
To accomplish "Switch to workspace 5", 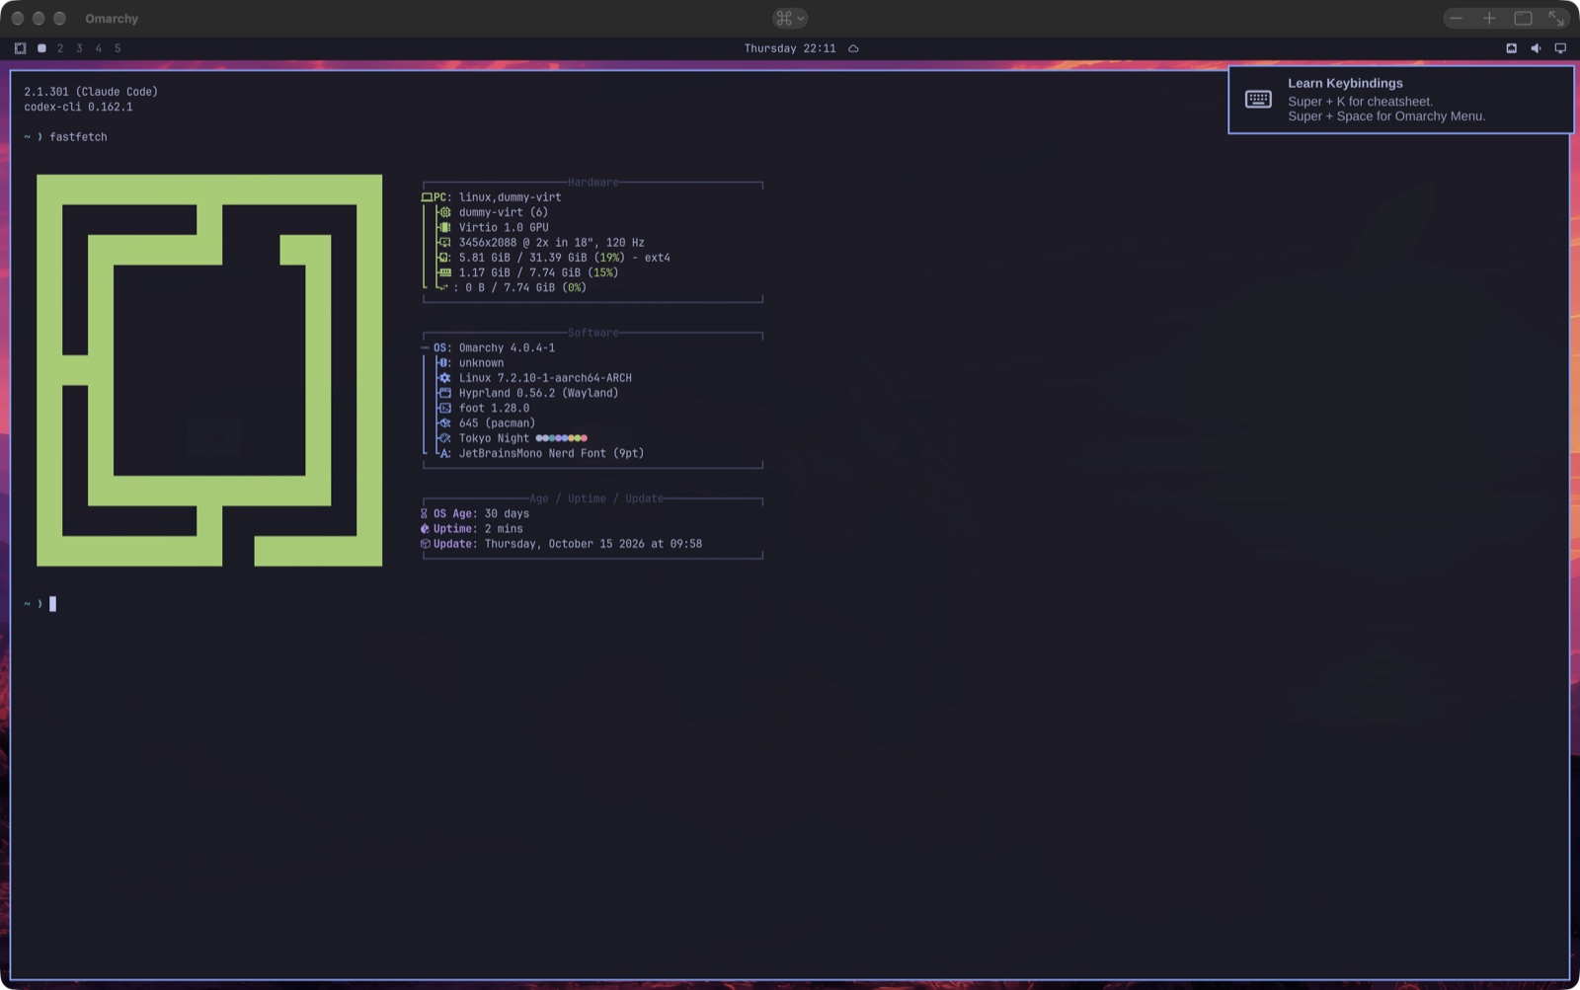I will (x=118, y=48).
